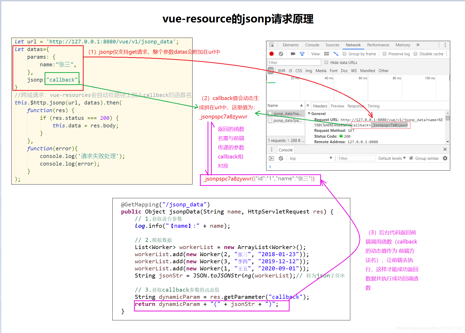Viewport: 465px width, 333px height.
Task: Open the Memory tab
Action: click(x=403, y=45)
